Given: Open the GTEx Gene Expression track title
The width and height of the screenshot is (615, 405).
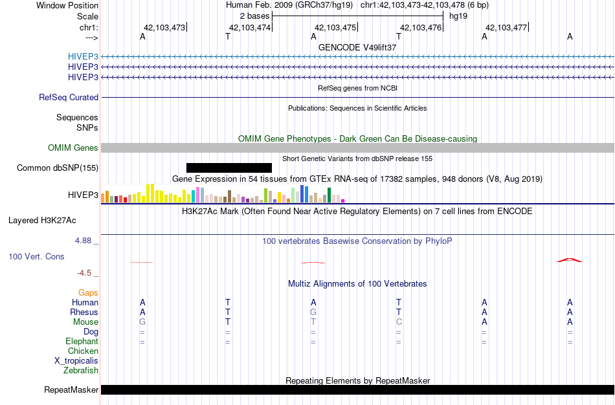Looking at the screenshot, I should pyautogui.click(x=357, y=179).
